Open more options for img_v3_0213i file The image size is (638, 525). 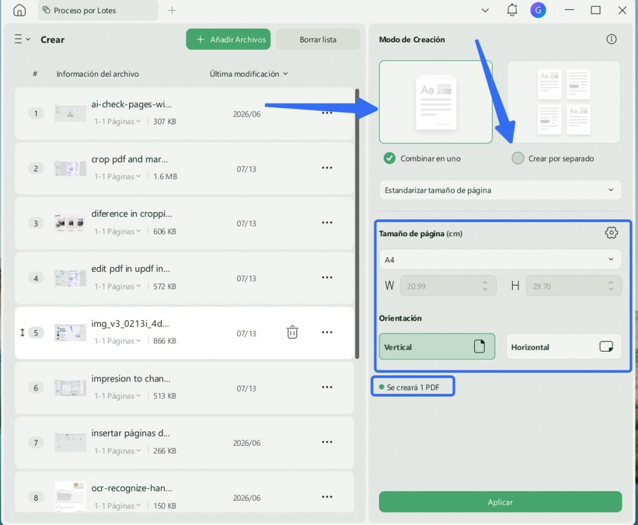tap(327, 332)
